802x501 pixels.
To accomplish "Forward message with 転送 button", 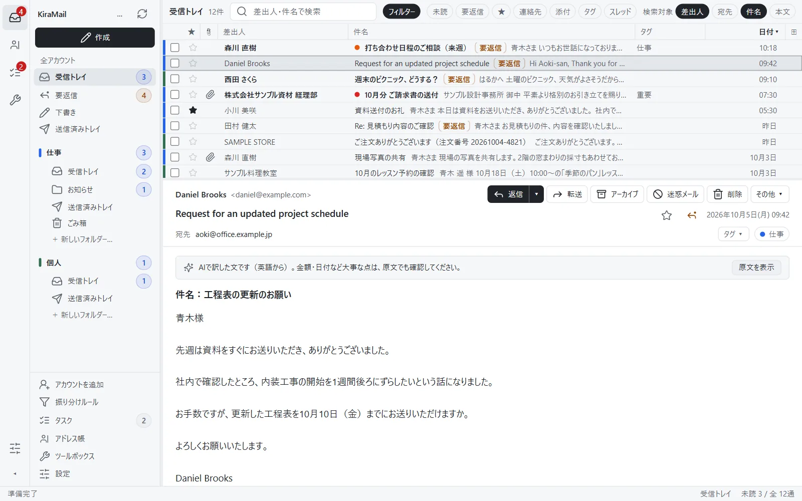I will pyautogui.click(x=567, y=194).
